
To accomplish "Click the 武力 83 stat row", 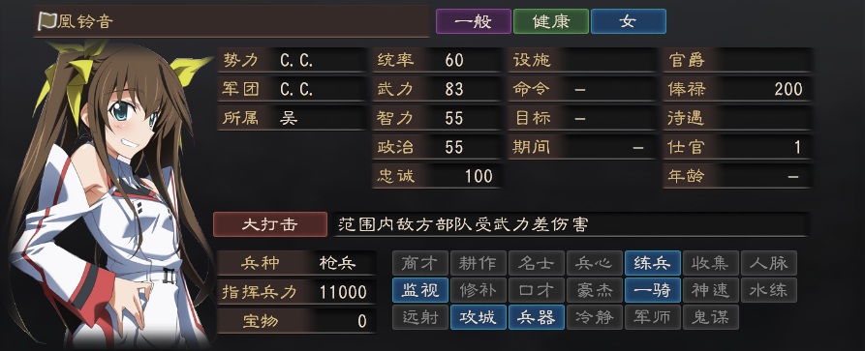I will (x=436, y=89).
